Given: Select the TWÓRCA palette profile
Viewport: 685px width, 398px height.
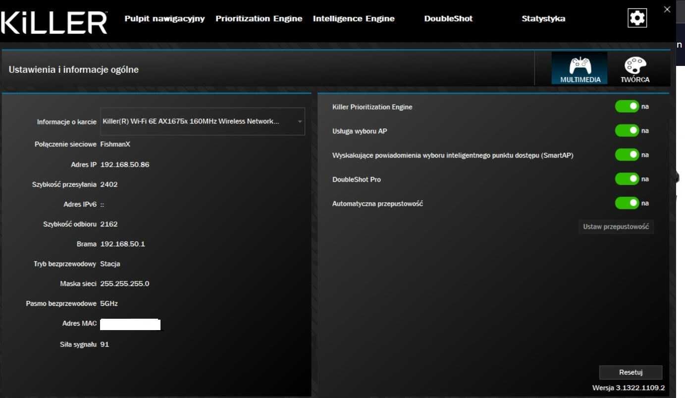Looking at the screenshot, I should coord(635,68).
